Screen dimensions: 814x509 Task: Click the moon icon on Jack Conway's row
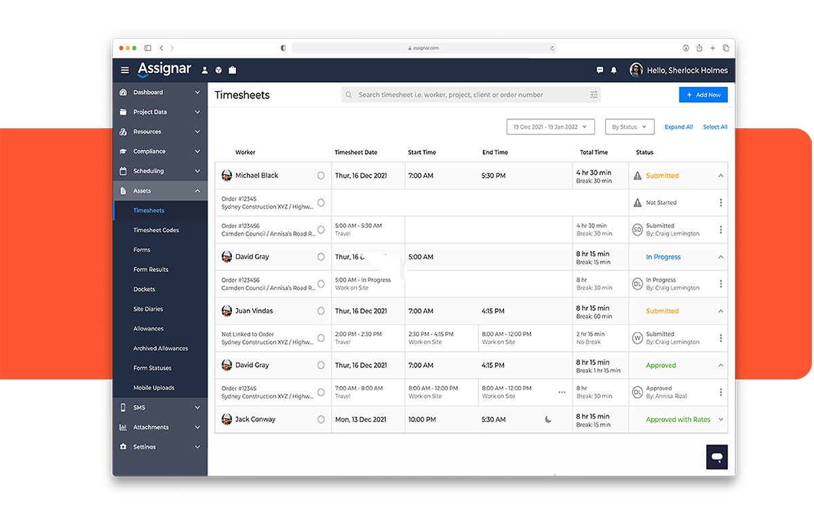click(547, 419)
